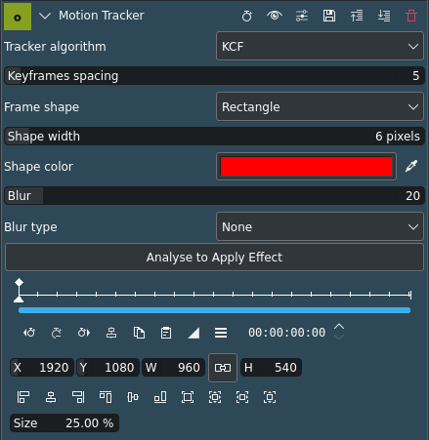
Task: Click the X position field 1920
Action: (42, 368)
